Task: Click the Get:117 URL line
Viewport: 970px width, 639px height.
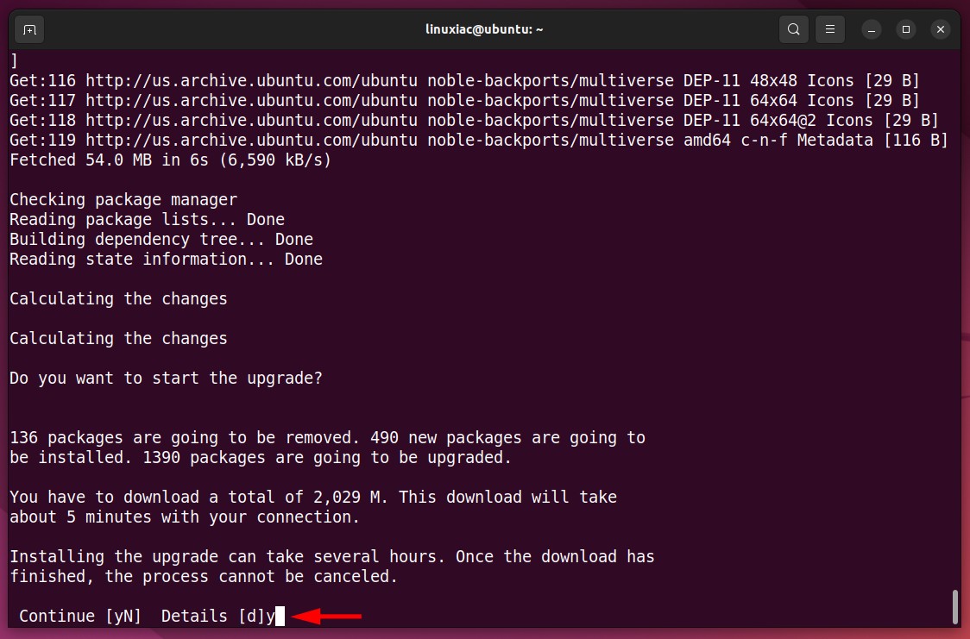Action: click(x=464, y=101)
